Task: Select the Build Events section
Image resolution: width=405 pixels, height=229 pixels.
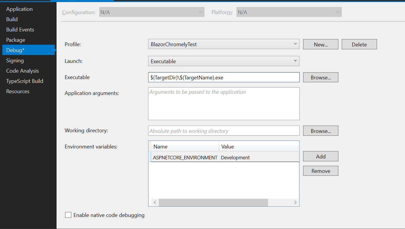Action: [x=20, y=29]
